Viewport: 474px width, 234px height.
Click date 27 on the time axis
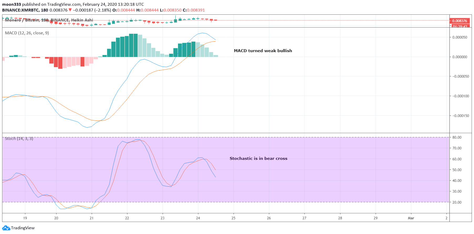[x=304, y=218]
